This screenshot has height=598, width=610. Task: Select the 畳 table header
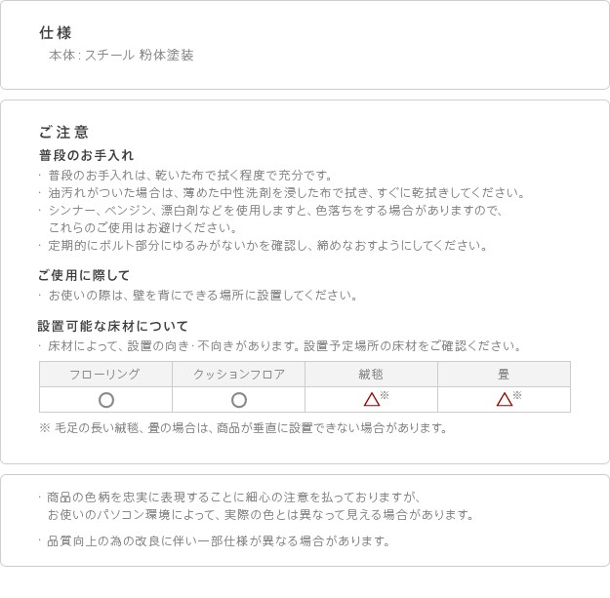504,375
